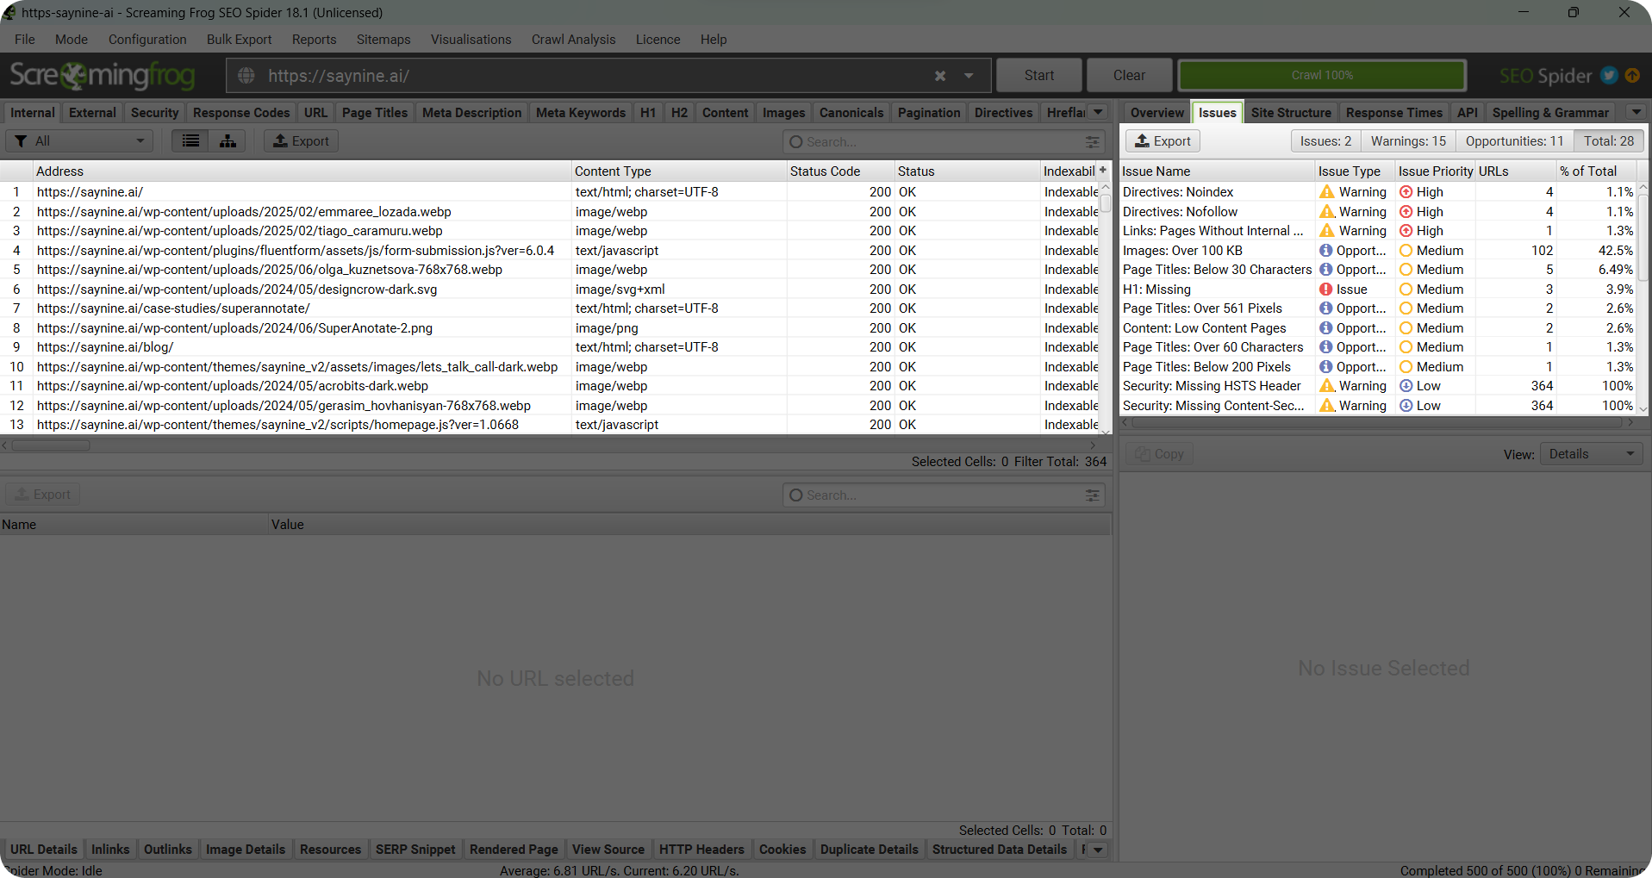Sort by Issue Priority column header
Screen dimensions: 1652x878
pos(1435,171)
